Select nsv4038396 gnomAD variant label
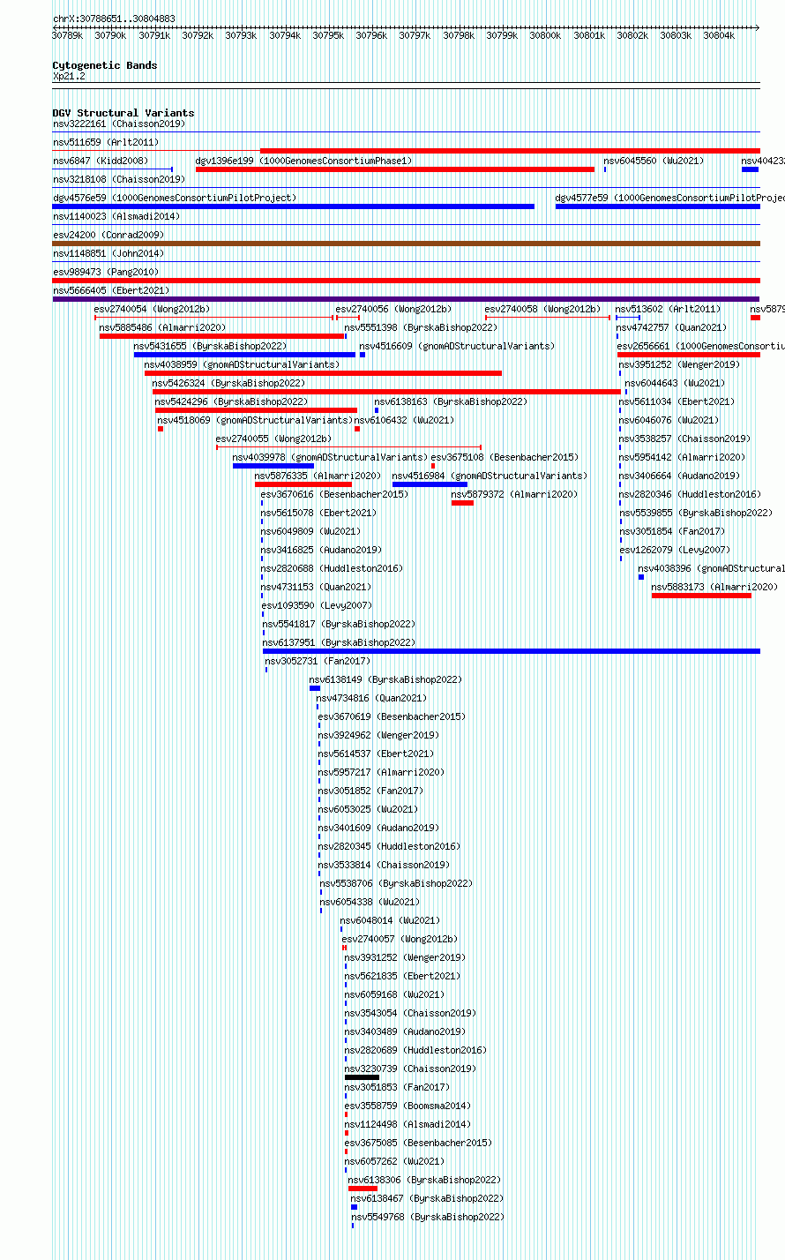 click(x=712, y=569)
